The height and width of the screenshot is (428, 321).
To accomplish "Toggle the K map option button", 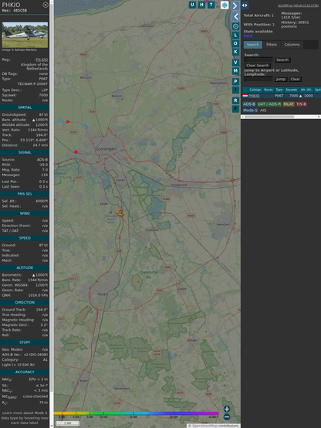I will (x=235, y=52).
